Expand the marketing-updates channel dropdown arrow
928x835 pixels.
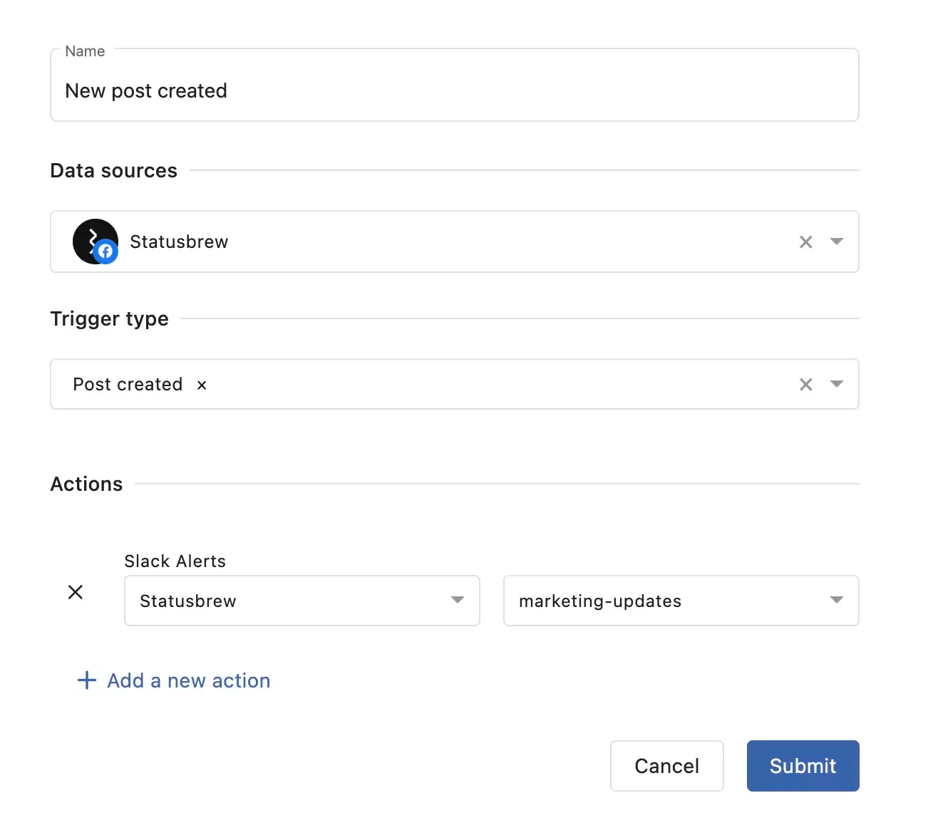click(837, 601)
